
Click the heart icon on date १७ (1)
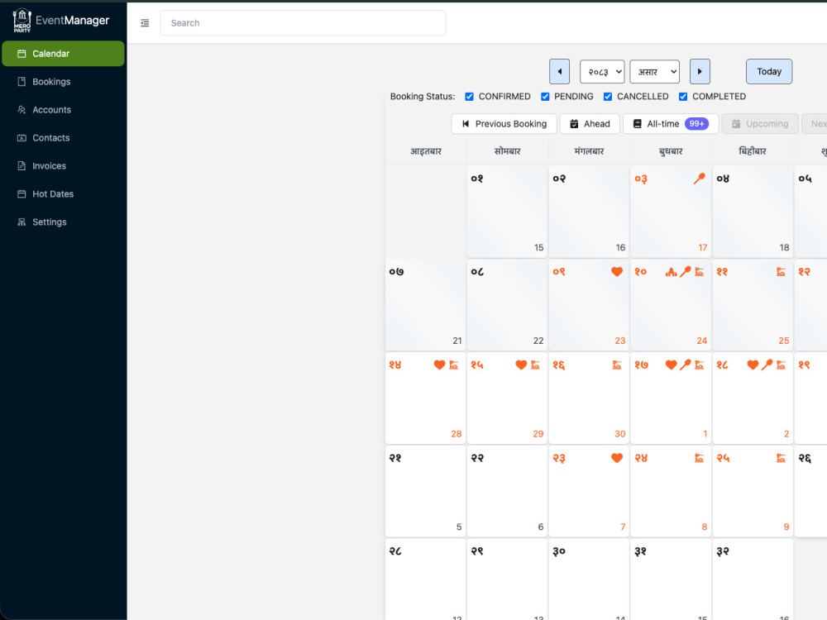click(671, 365)
